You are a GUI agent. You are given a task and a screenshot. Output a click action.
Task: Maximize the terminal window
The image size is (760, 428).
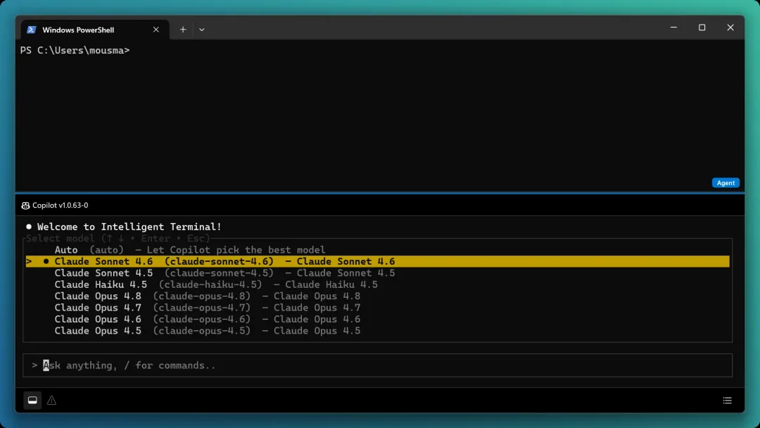pos(702,27)
